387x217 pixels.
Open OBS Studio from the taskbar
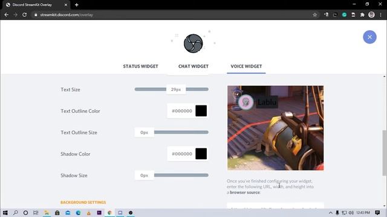point(131,213)
